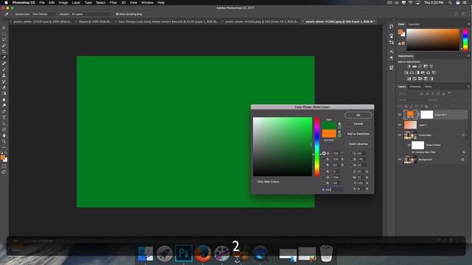The height and width of the screenshot is (265, 472).
Task: Select the Blur tool
Action: point(4,100)
